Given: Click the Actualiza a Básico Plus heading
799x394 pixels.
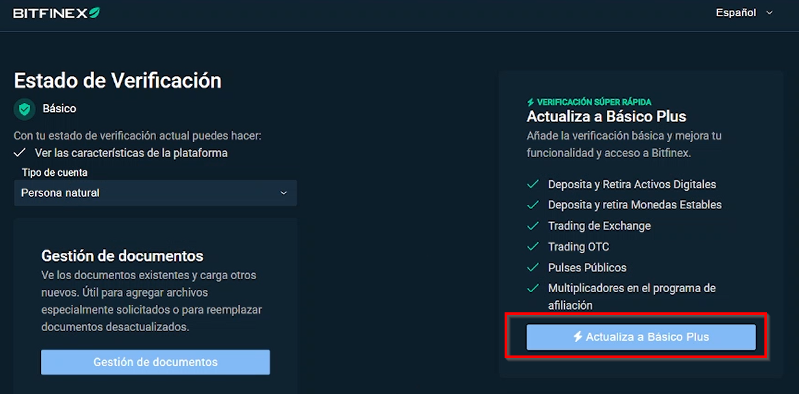Looking at the screenshot, I should [x=606, y=117].
